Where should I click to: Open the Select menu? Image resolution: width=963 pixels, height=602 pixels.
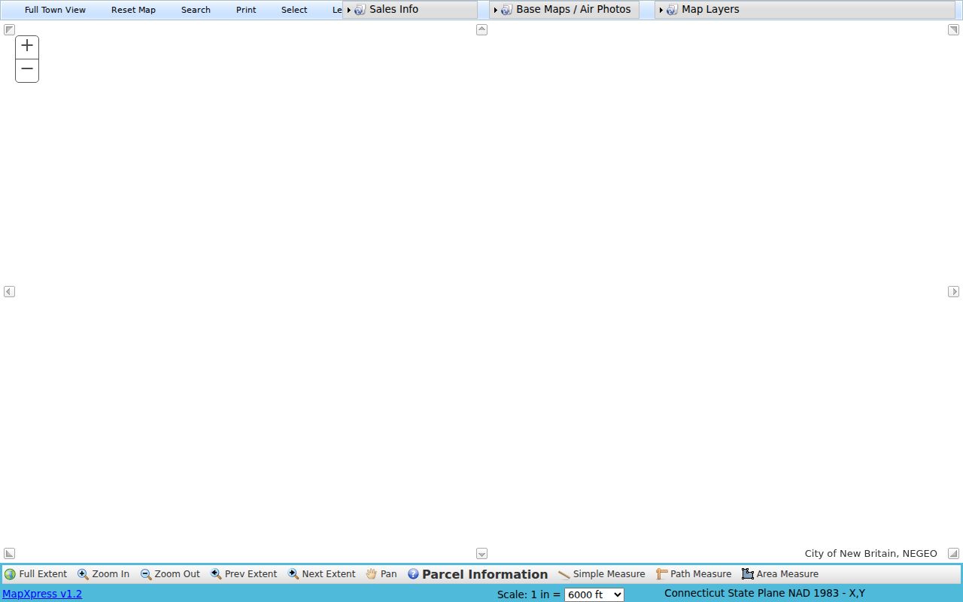tap(294, 10)
